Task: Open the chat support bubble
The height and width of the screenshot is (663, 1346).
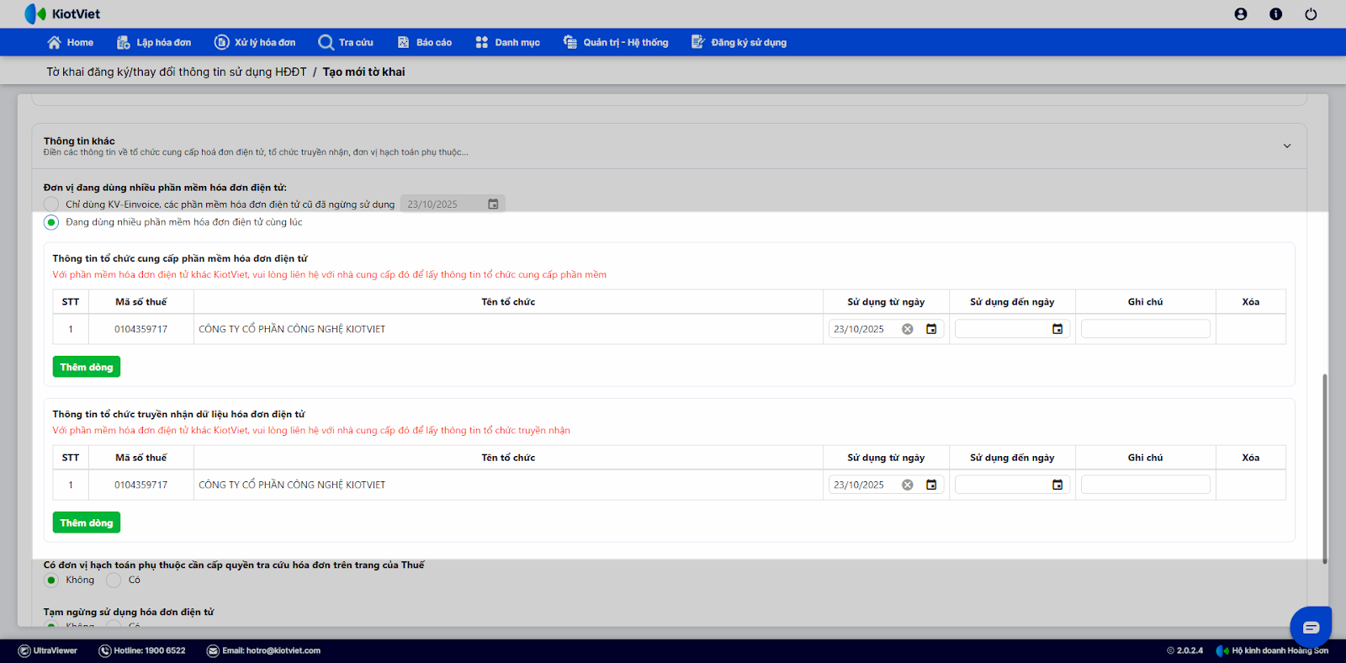Action: [x=1311, y=628]
